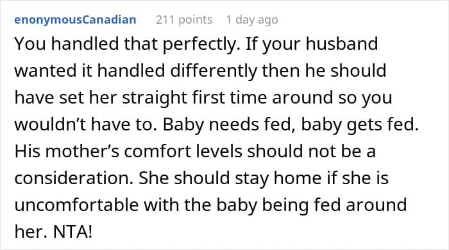Click the words 'should not be a'

tap(311, 151)
